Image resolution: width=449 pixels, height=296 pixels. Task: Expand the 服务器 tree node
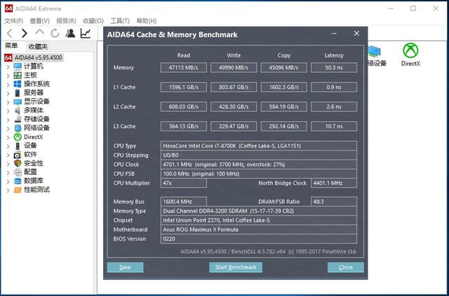(x=8, y=94)
